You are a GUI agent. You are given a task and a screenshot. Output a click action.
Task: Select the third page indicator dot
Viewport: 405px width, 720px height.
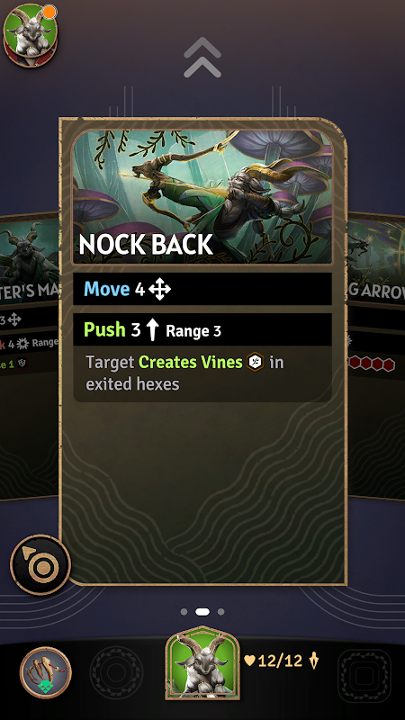point(220,612)
